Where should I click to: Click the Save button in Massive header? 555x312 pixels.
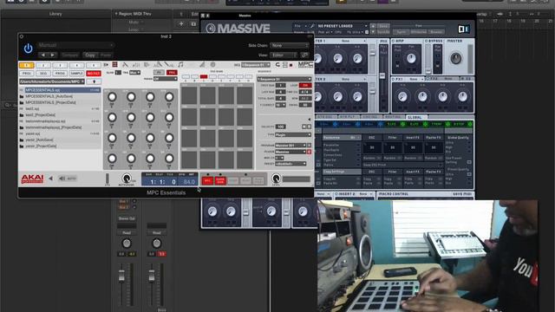(383, 26)
